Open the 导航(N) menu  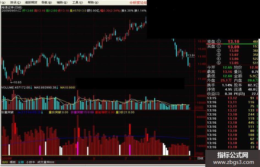[x=46, y=2]
